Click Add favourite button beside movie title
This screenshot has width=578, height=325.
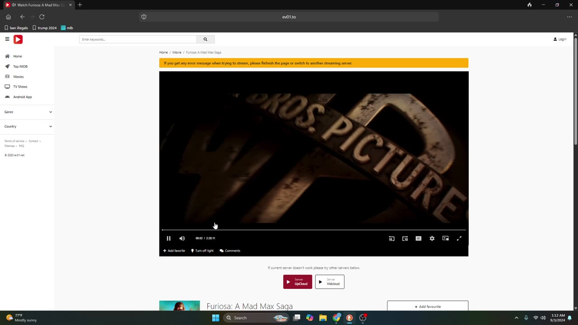pyautogui.click(x=428, y=306)
